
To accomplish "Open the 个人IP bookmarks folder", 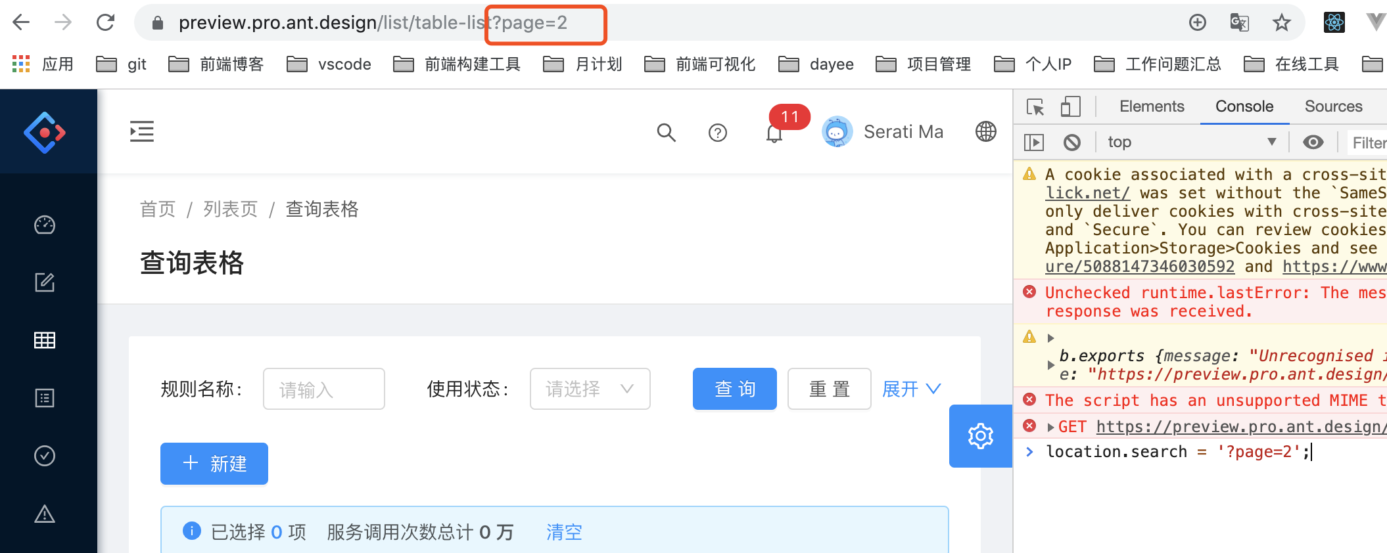I will click(1032, 64).
